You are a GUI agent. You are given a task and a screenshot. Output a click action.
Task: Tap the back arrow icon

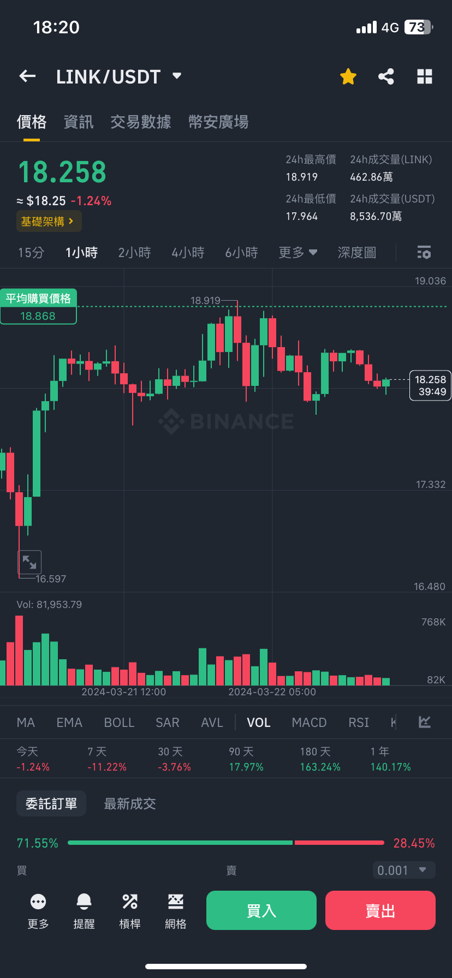(x=27, y=76)
